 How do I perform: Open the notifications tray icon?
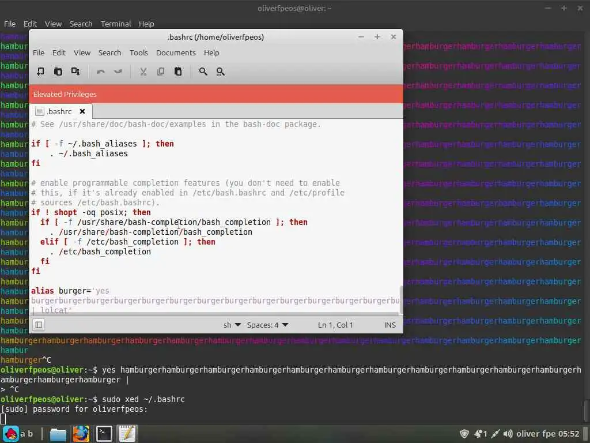coord(481,434)
